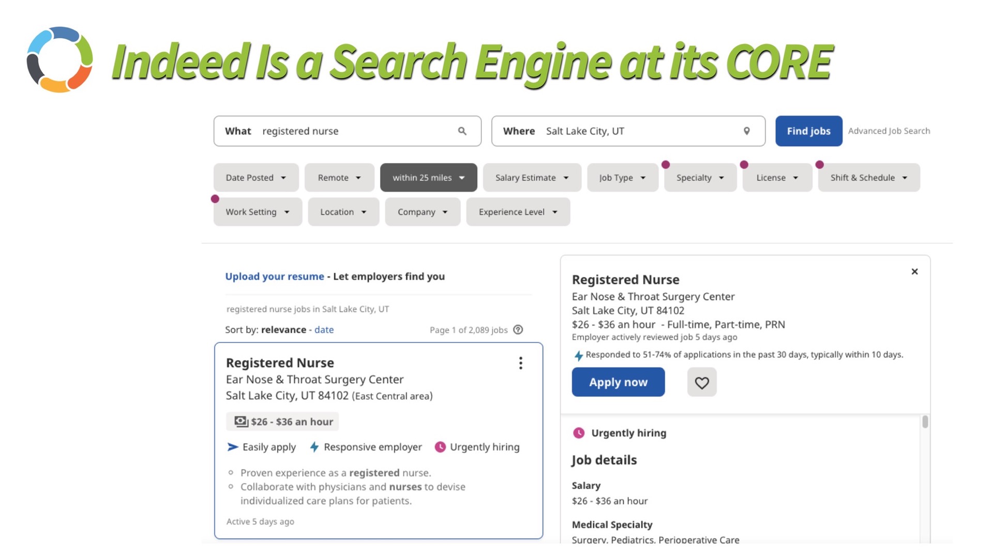Expand the Date Posted filter

[256, 178]
